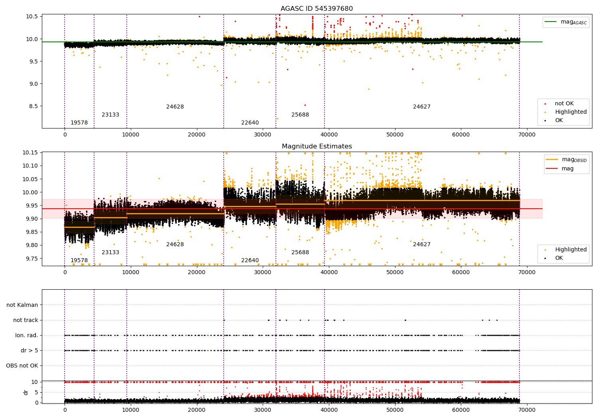Click the red 'mag' legend line sample

(x=553, y=168)
